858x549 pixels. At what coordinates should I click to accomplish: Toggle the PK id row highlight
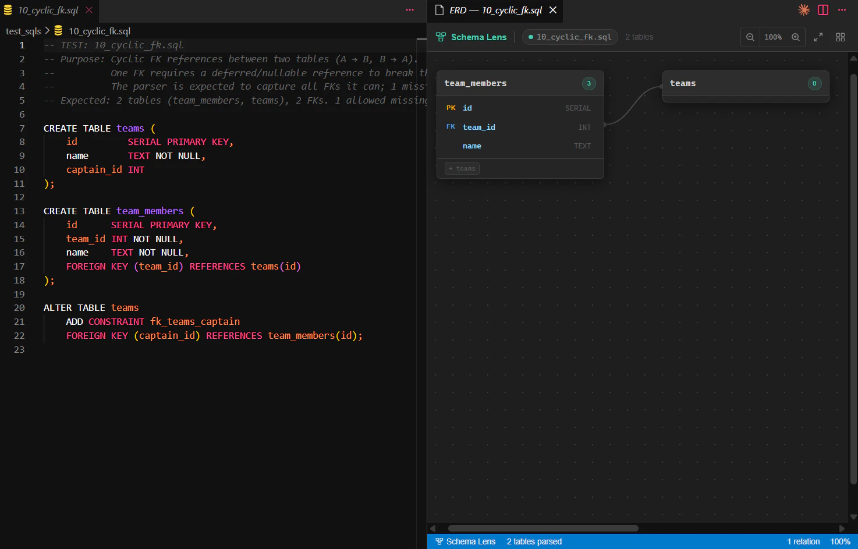pos(520,108)
